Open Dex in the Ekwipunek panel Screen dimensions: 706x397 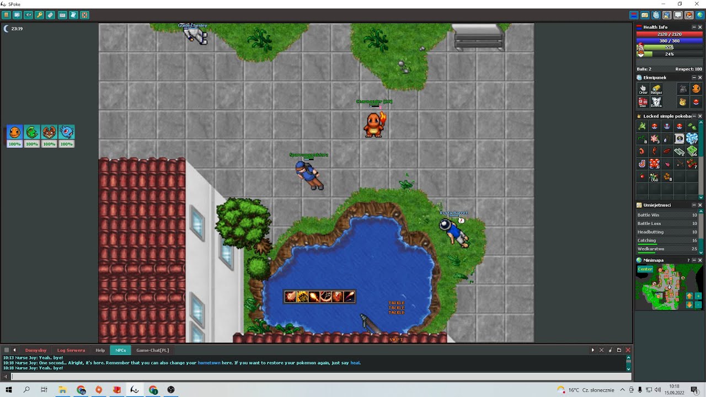click(x=643, y=102)
